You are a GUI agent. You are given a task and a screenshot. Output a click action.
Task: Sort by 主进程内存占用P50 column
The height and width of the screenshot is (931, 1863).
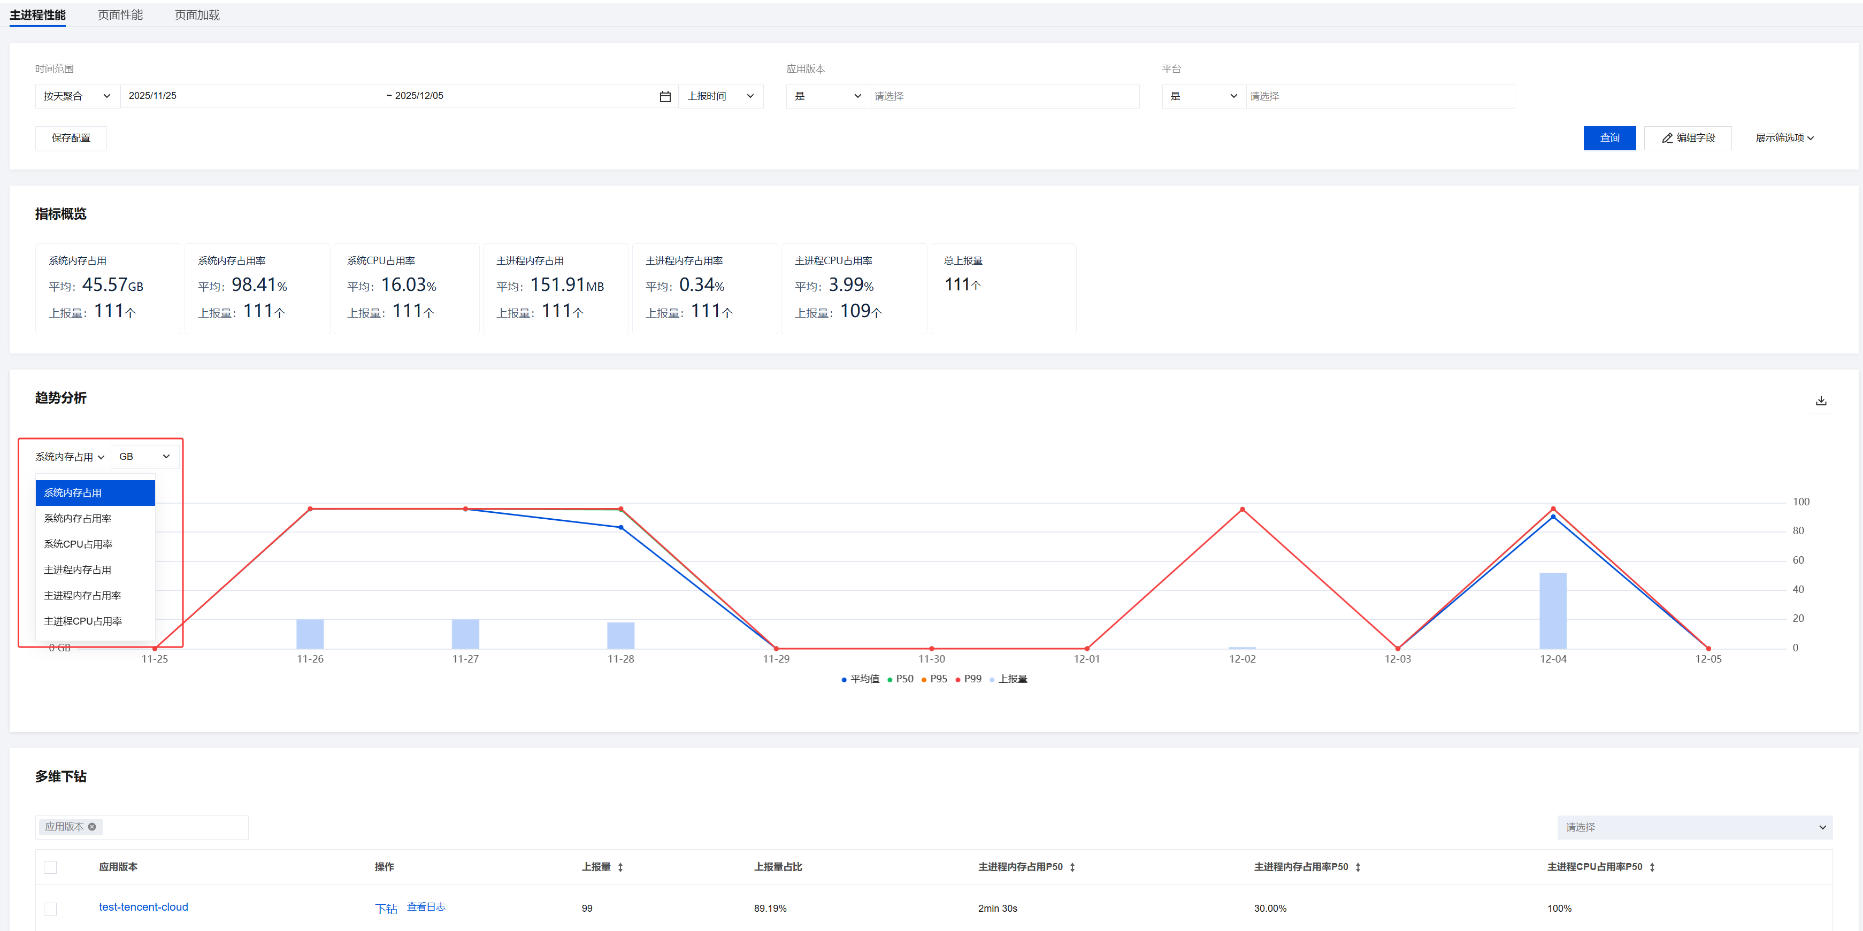click(1072, 867)
